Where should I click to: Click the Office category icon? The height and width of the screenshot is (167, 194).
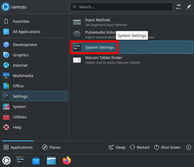[6, 86]
